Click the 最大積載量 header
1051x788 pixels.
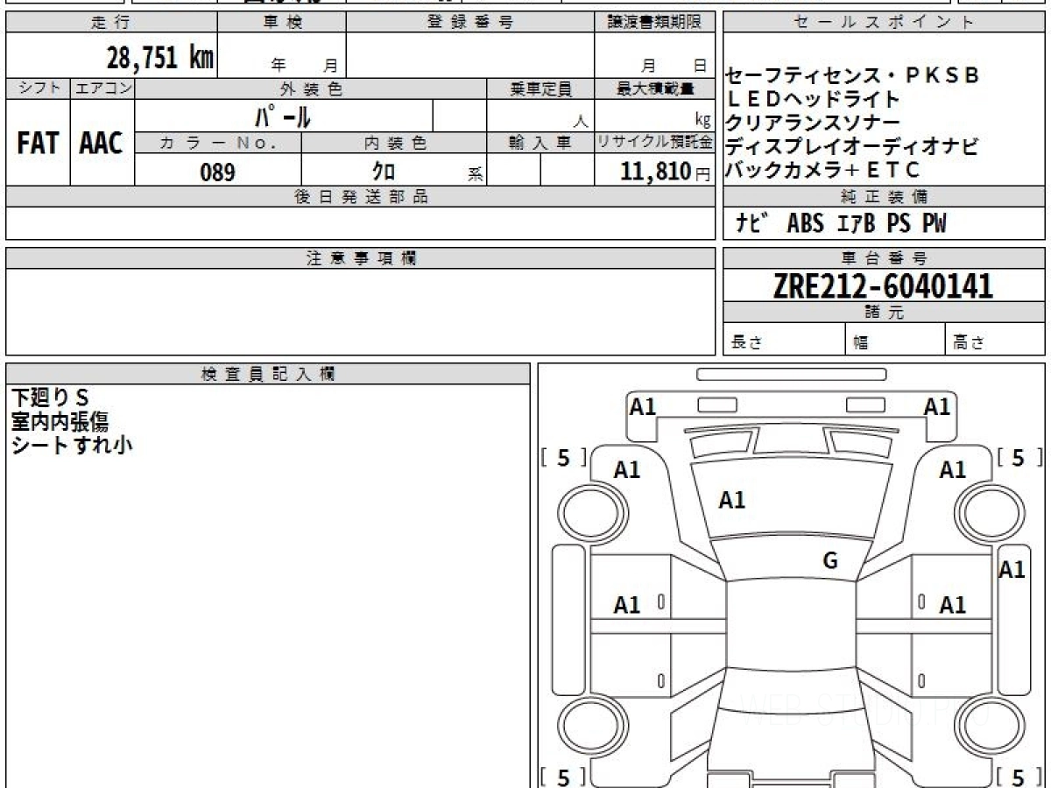[x=655, y=88]
